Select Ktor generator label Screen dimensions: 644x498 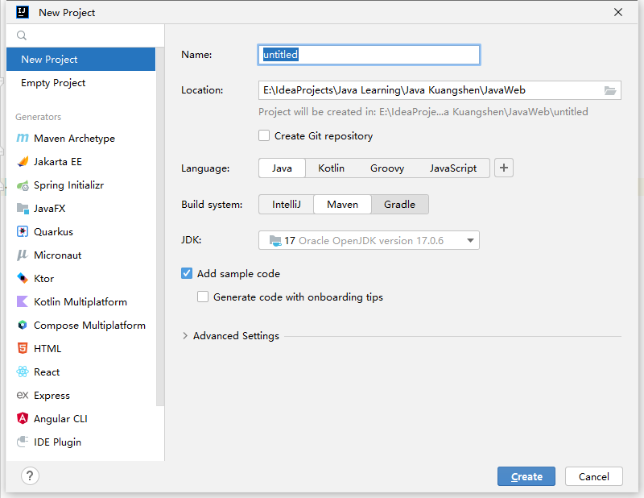click(x=43, y=278)
